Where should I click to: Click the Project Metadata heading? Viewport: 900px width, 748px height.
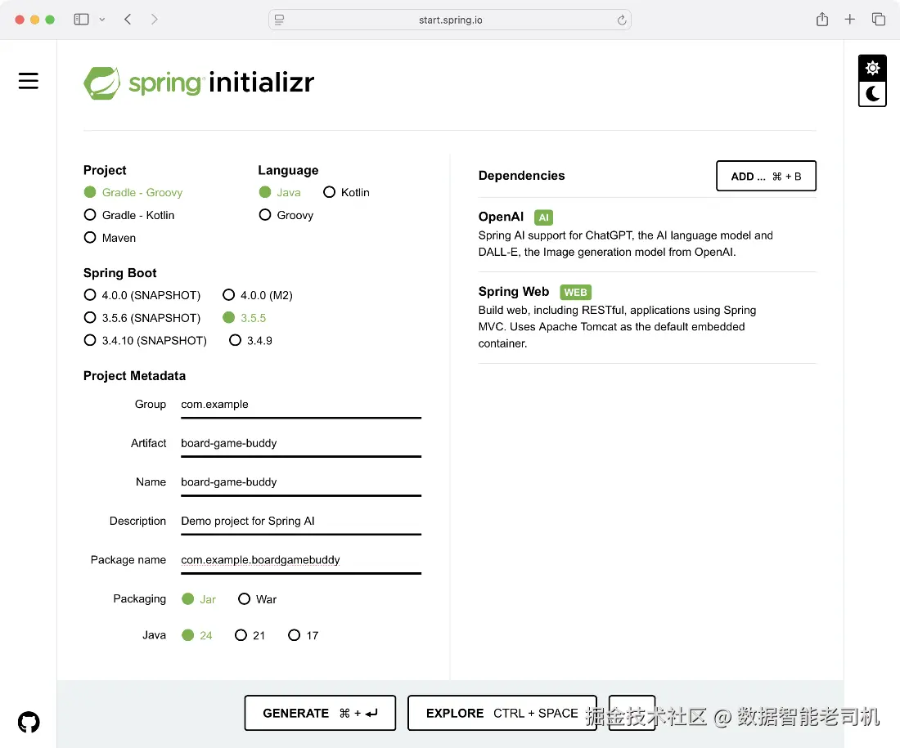tap(134, 376)
